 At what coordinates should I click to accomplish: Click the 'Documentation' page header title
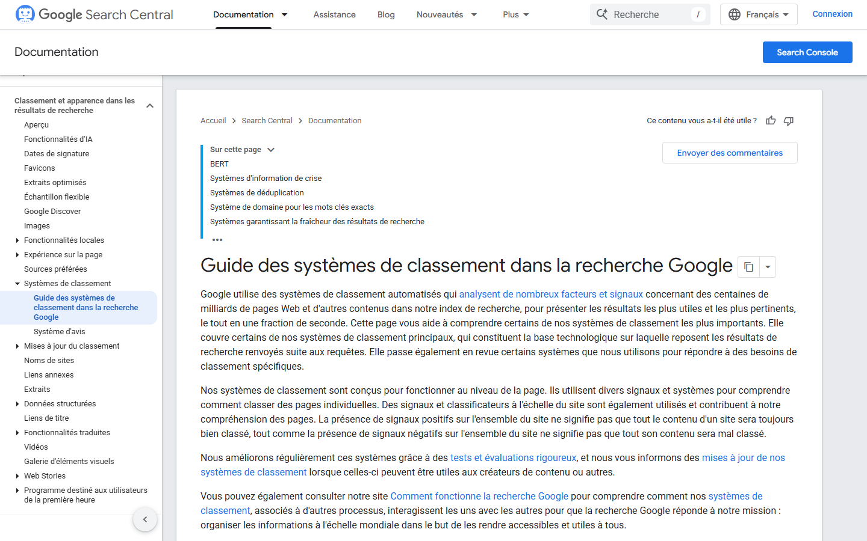(x=57, y=52)
